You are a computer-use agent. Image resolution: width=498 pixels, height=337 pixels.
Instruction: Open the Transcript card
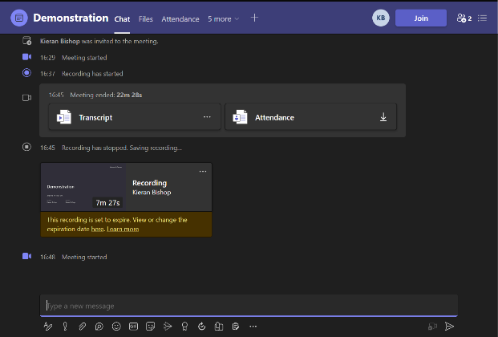coord(135,116)
